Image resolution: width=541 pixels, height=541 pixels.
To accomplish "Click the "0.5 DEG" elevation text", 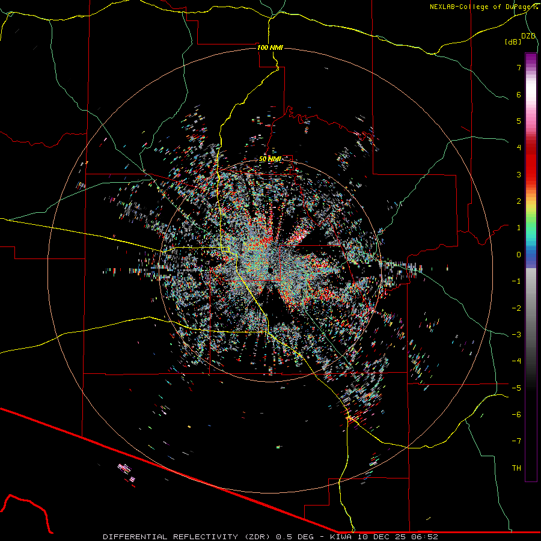I will pyautogui.click(x=295, y=537).
